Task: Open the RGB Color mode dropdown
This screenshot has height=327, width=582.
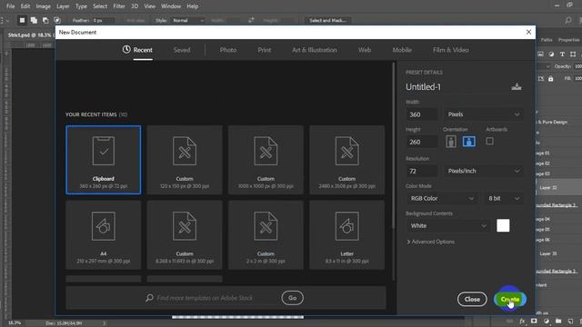Action: pos(442,198)
